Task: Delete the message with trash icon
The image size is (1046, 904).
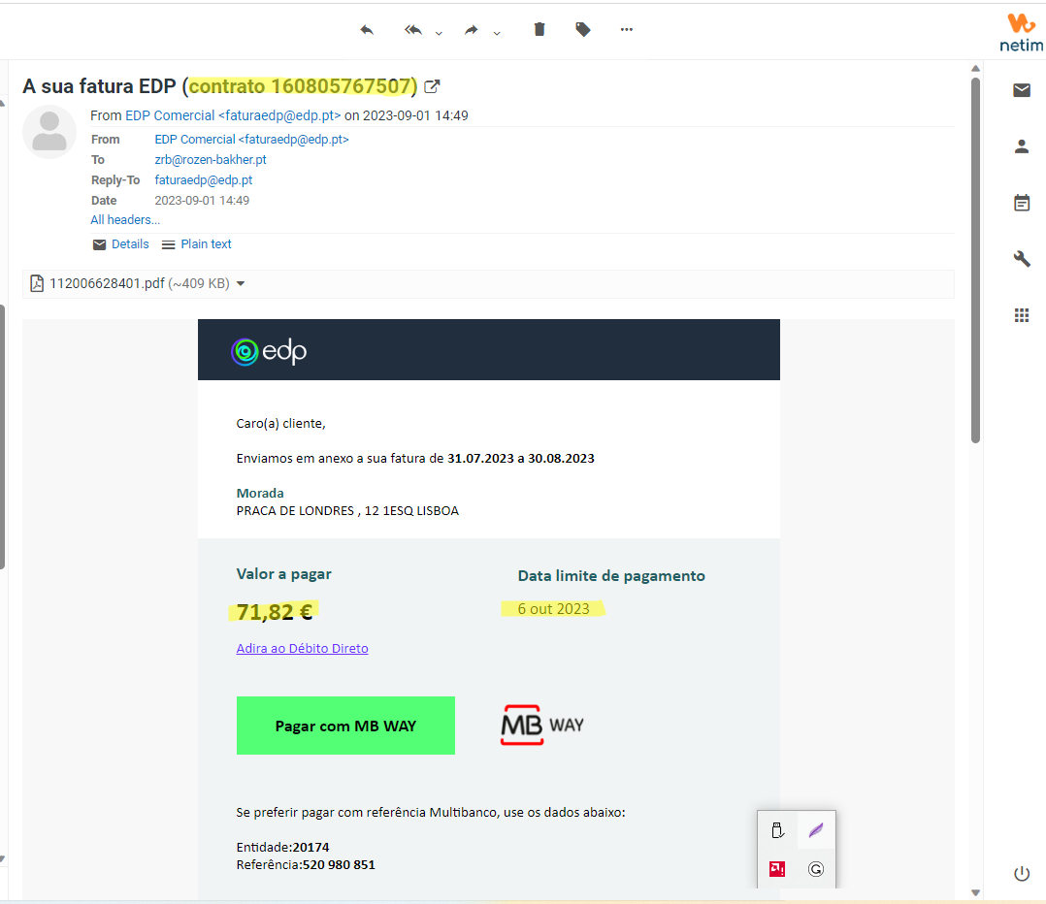Action: tap(539, 29)
